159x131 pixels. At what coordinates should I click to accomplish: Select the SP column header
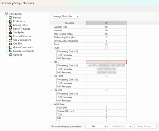pos(106,23)
